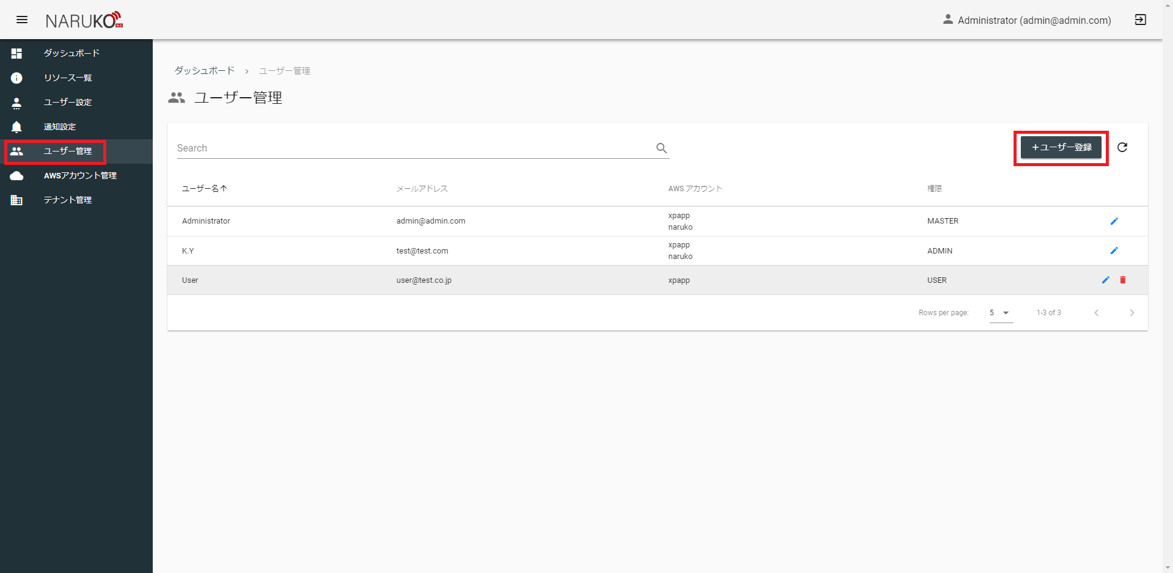This screenshot has width=1173, height=573.
Task: Click the 権限 column header
Action: [x=935, y=189]
